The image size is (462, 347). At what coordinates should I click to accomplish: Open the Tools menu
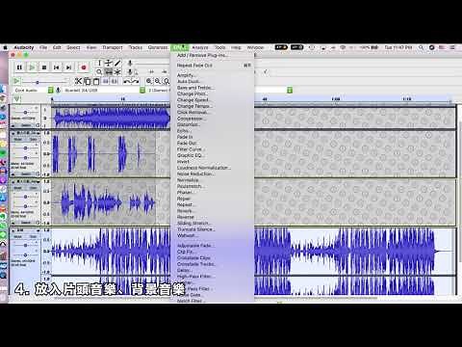tap(220, 47)
